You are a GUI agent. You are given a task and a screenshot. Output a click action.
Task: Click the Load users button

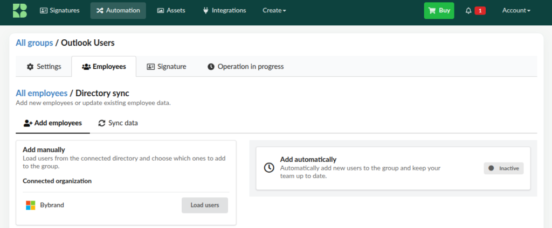[x=205, y=205]
